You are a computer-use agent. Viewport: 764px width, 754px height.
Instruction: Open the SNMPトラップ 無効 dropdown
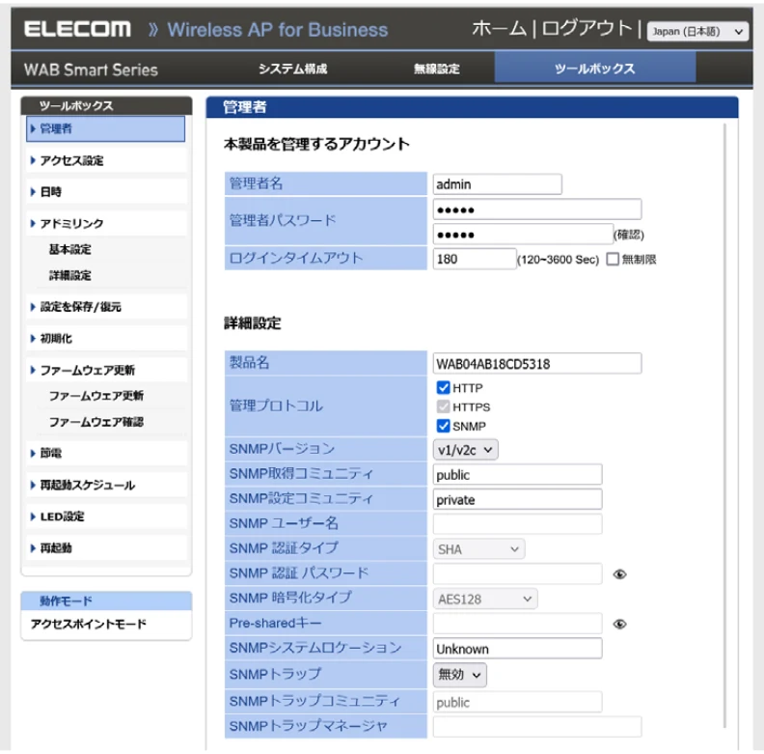point(459,675)
